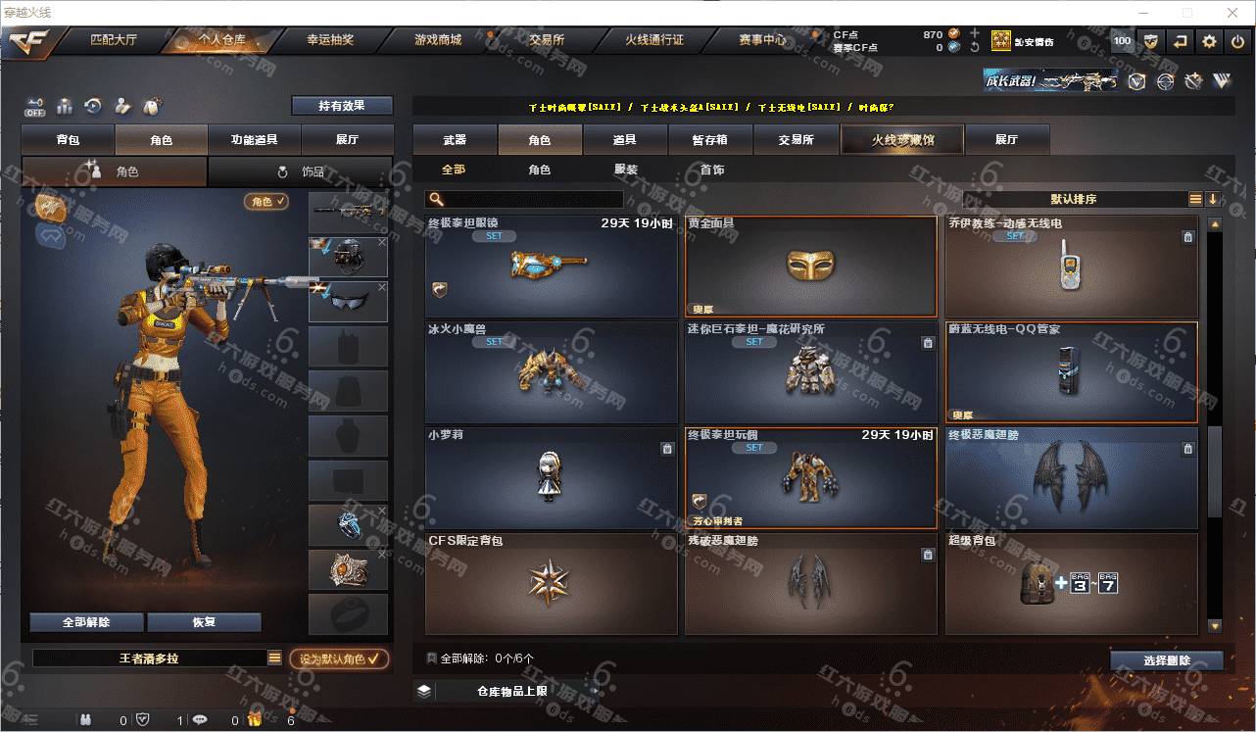Remove equipped sunglasses with its X

(382, 287)
